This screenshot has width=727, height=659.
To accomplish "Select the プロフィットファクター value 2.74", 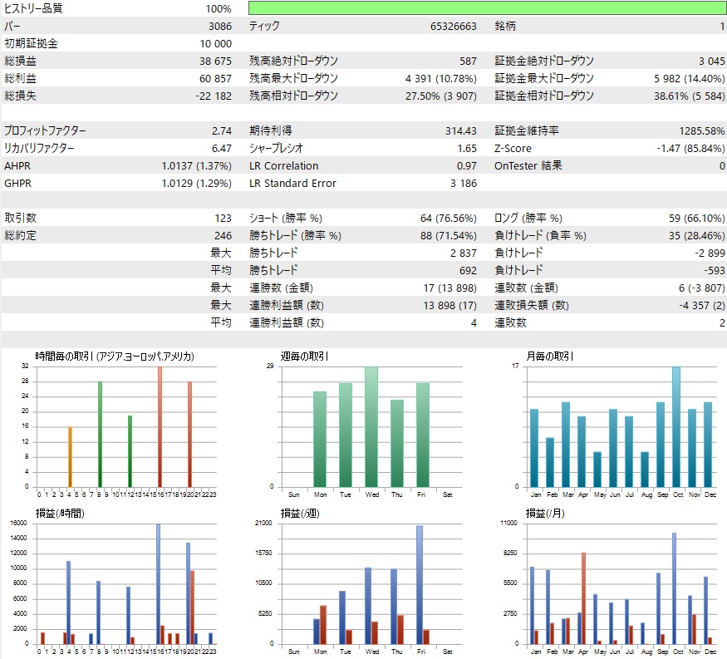I will [x=220, y=130].
